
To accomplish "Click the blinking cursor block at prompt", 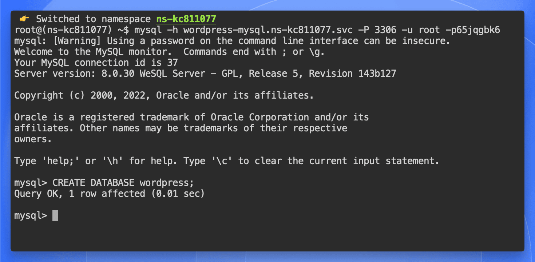I will pyautogui.click(x=55, y=215).
